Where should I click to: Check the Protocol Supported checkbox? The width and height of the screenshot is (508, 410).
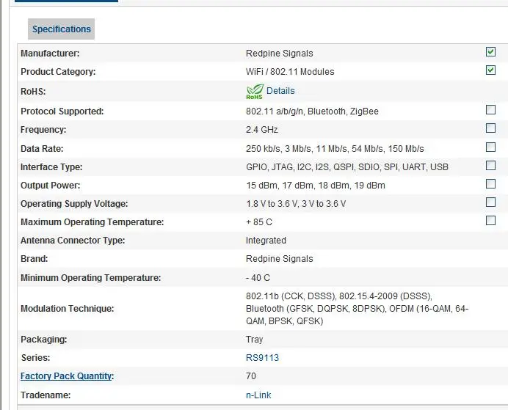tap(490, 110)
